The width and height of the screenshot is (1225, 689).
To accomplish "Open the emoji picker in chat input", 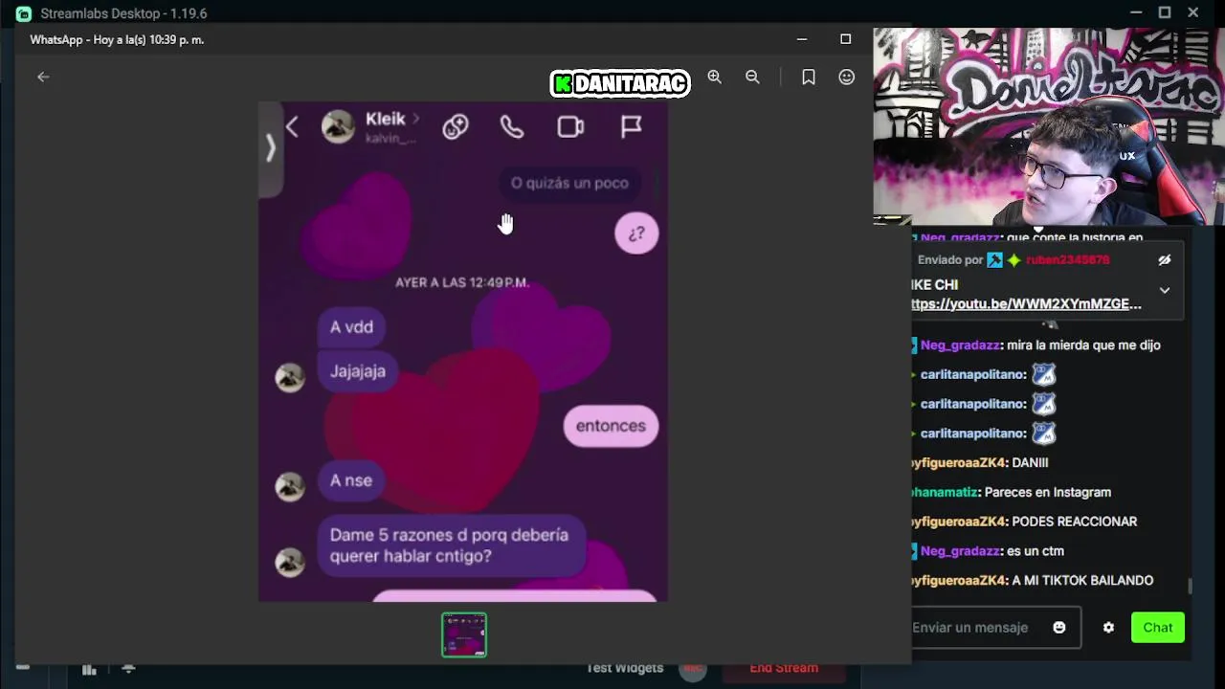I will [1059, 628].
